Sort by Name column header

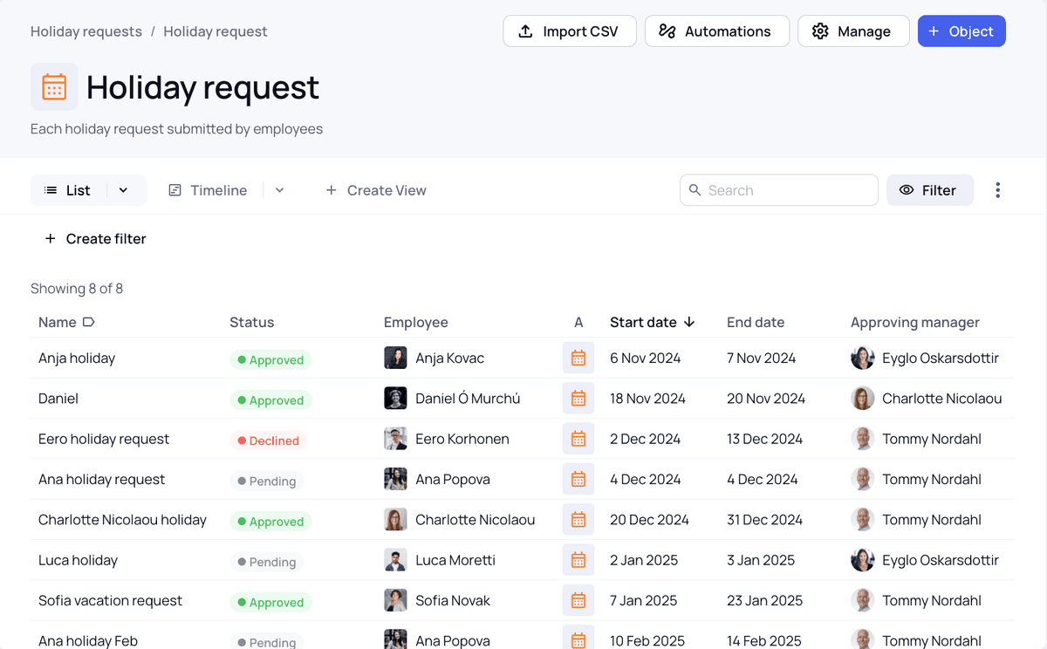pyautogui.click(x=58, y=322)
